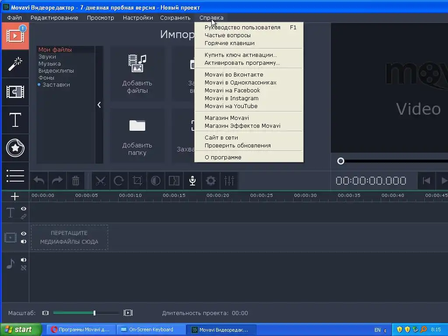Select Горячие клавиши menu entry
Viewport: 448px width, 336px height.
coord(249,43)
